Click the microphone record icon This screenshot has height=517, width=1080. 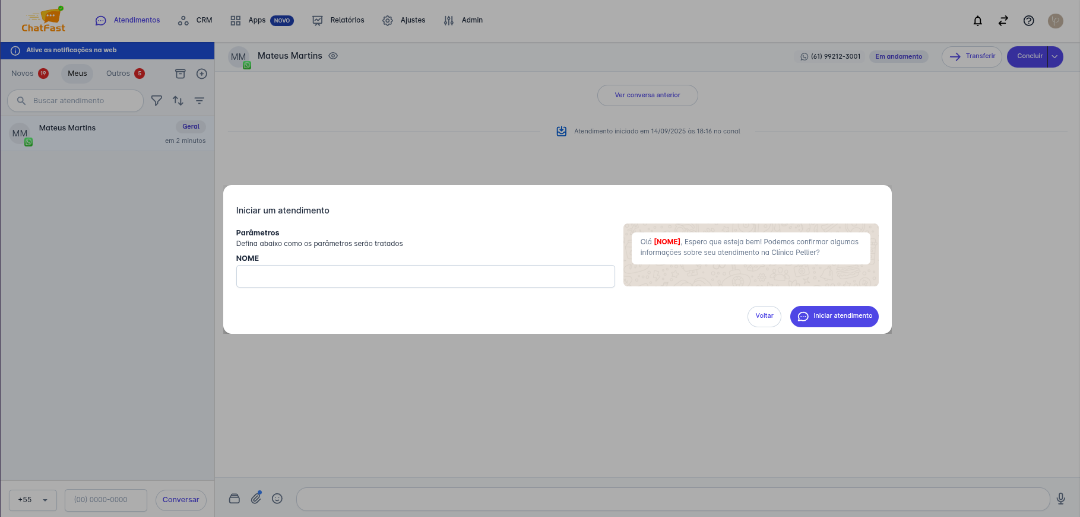[1060, 499]
